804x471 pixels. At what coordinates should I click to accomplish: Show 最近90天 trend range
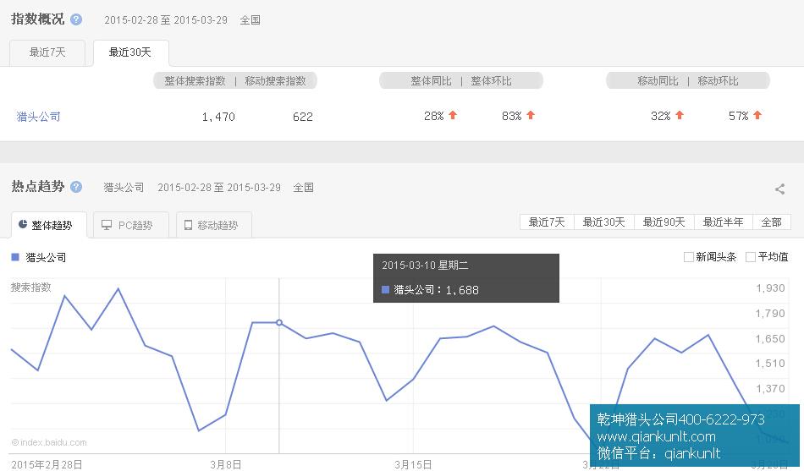[x=664, y=222]
